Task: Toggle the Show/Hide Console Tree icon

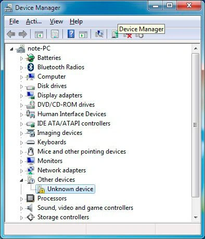Action: tap(39, 34)
